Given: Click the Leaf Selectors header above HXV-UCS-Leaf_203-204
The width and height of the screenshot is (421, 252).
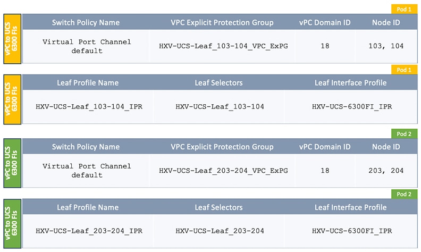Looking at the screenshot, I should (x=218, y=207).
